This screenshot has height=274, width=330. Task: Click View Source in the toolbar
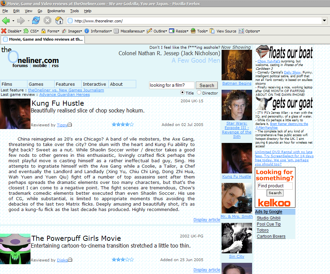[x=223, y=31]
